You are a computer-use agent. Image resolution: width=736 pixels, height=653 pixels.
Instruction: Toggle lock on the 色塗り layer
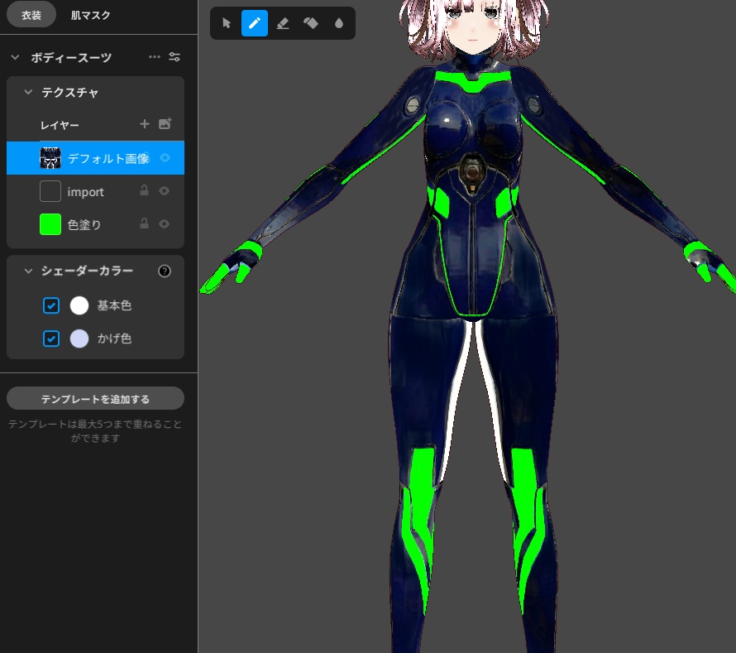144,223
